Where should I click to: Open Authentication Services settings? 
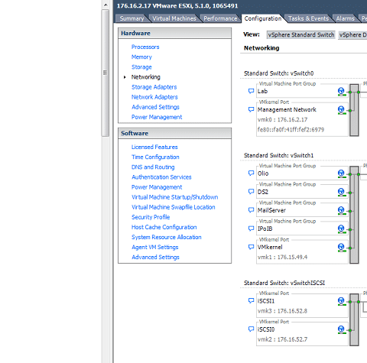tap(161, 177)
